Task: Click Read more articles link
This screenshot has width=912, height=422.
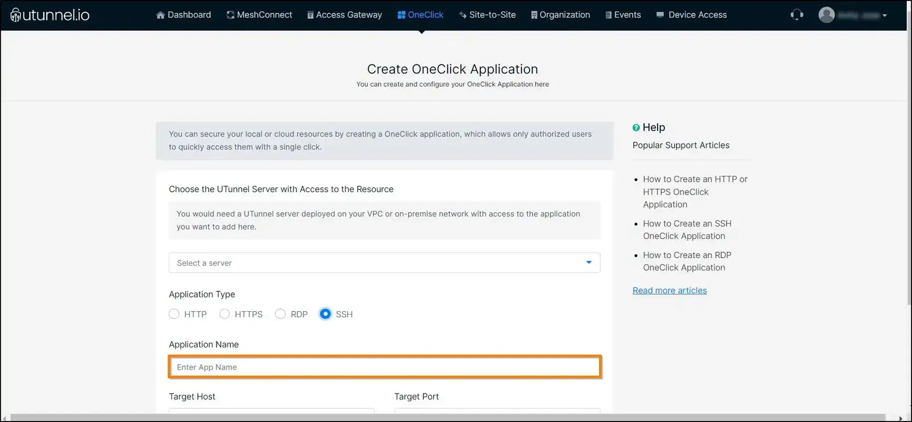Action: click(x=670, y=291)
